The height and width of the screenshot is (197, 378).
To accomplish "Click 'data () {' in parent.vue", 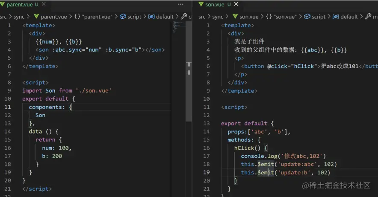I will [x=44, y=132].
